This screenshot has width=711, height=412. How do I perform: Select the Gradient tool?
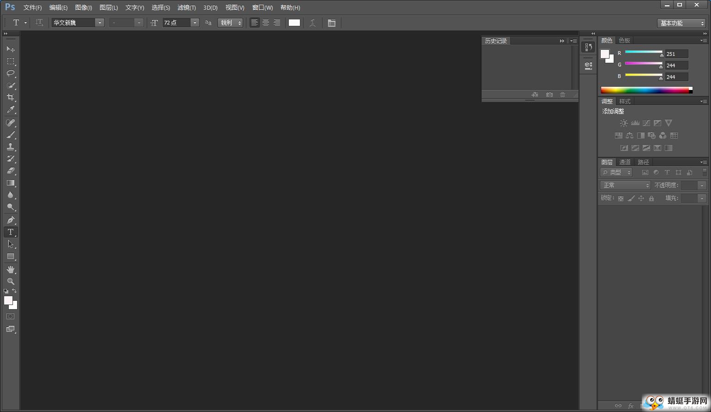pos(11,183)
